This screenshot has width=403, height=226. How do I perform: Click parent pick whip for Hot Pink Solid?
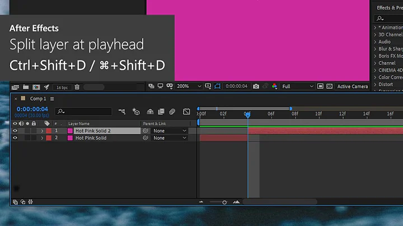[146, 138]
